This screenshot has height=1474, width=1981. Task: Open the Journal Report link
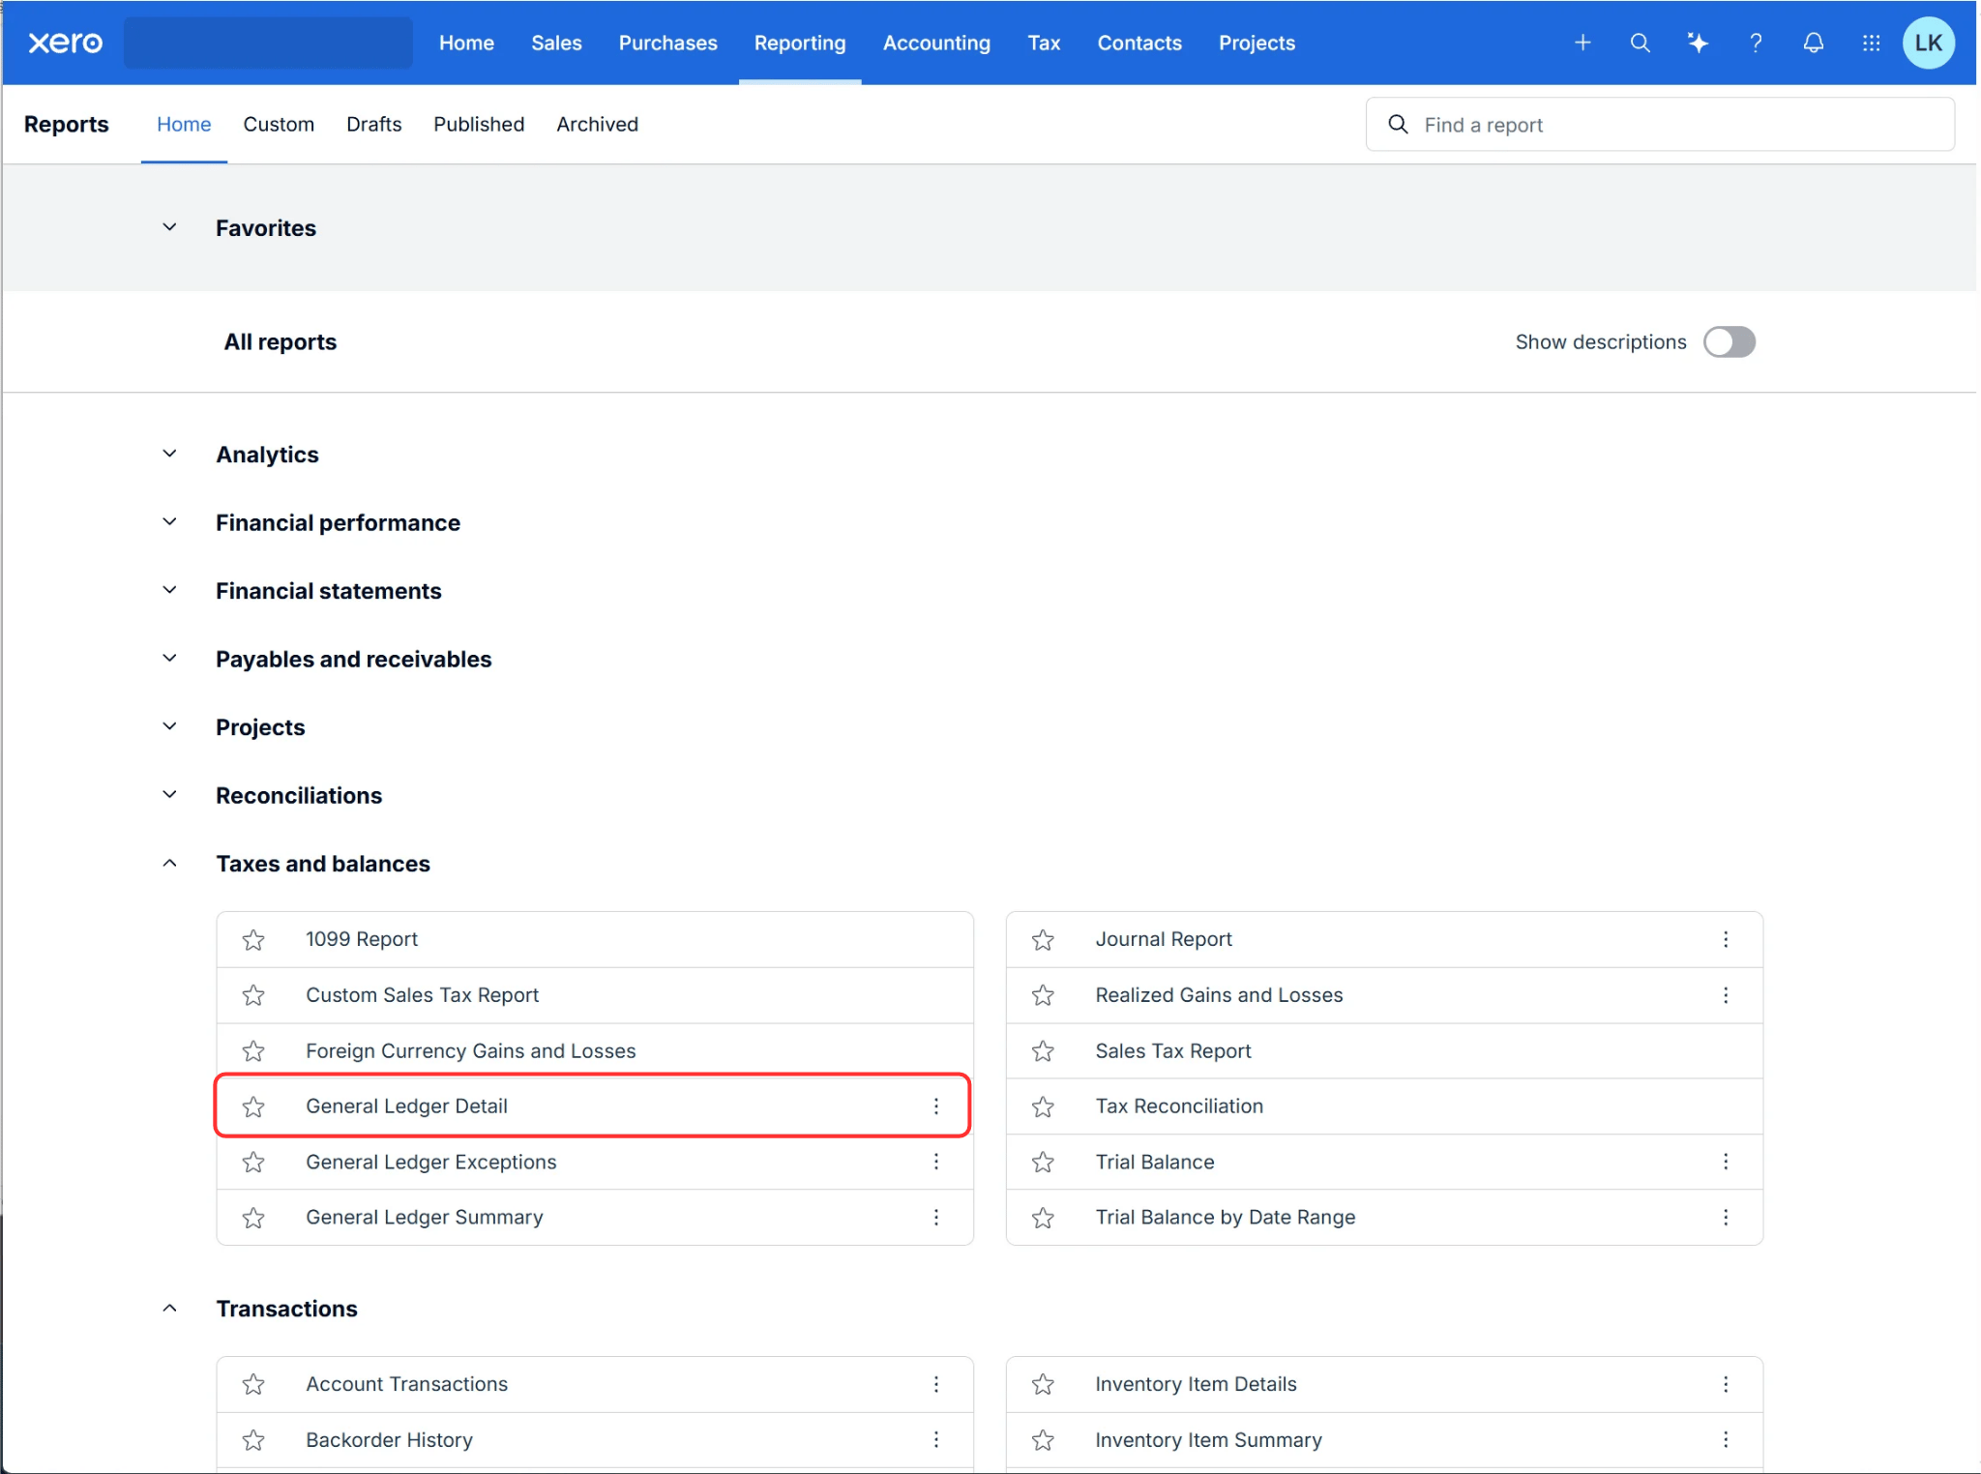(1164, 939)
